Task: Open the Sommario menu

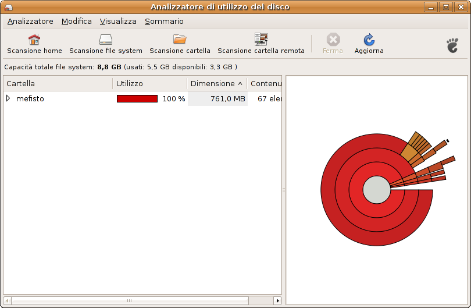Action: (164, 22)
